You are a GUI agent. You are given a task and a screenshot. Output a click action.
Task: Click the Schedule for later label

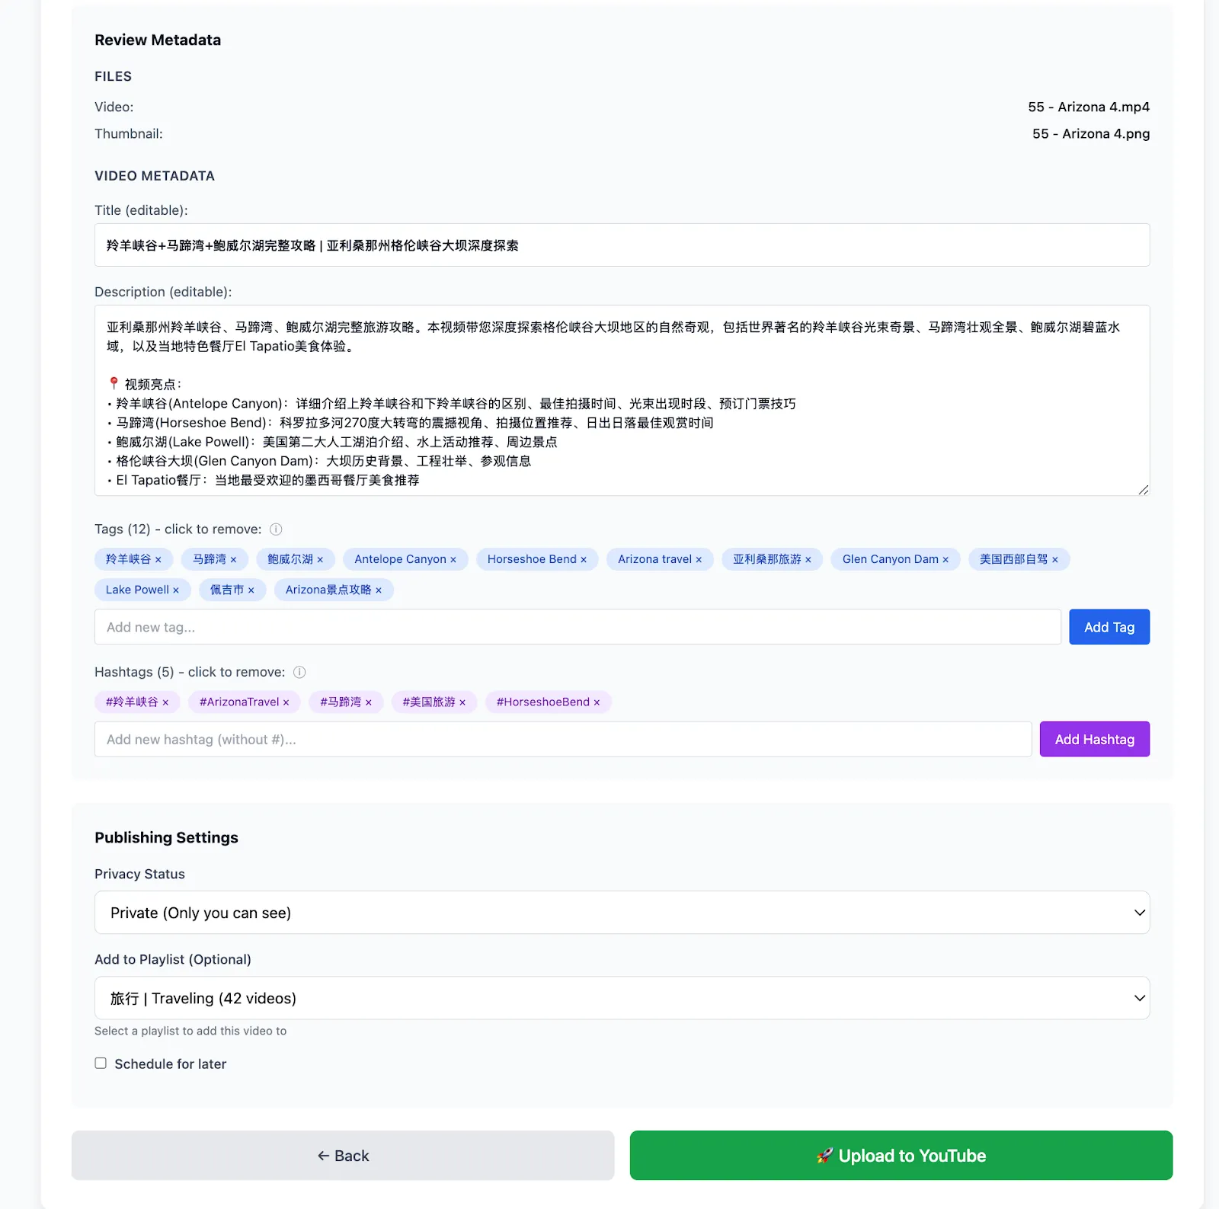coord(170,1063)
